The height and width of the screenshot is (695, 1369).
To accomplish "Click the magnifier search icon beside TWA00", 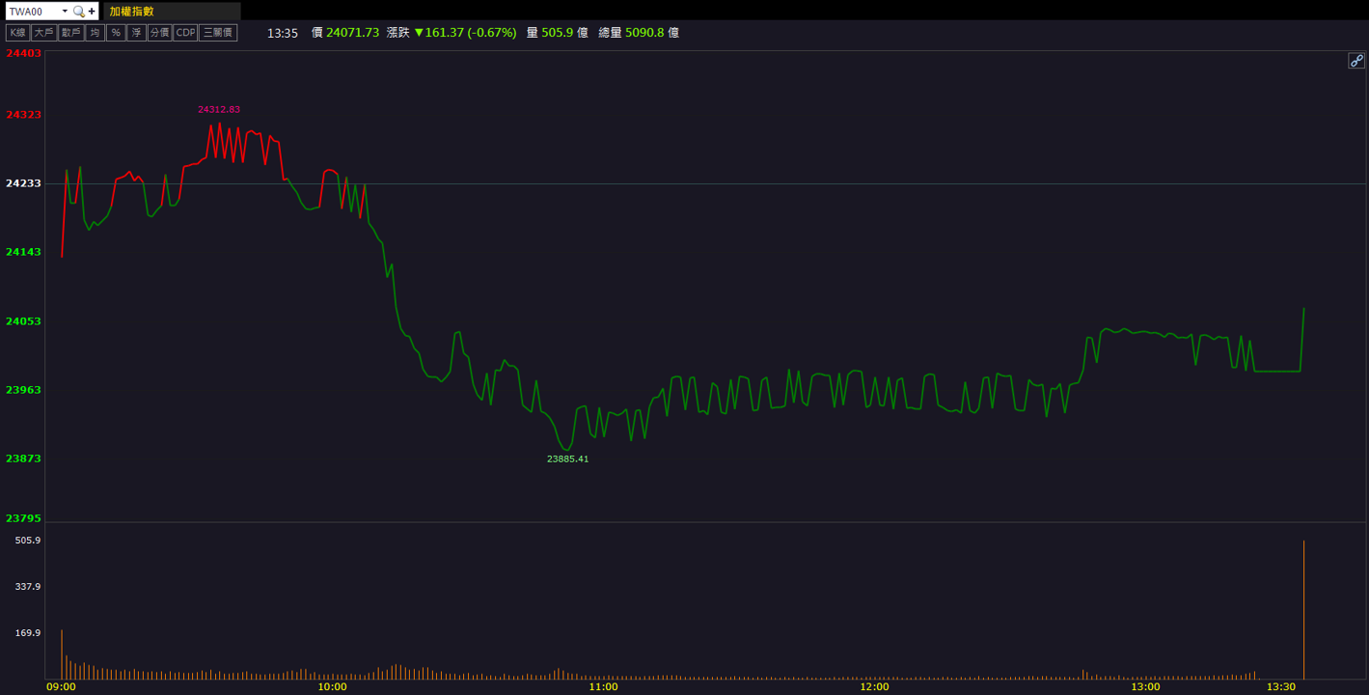I will point(79,12).
